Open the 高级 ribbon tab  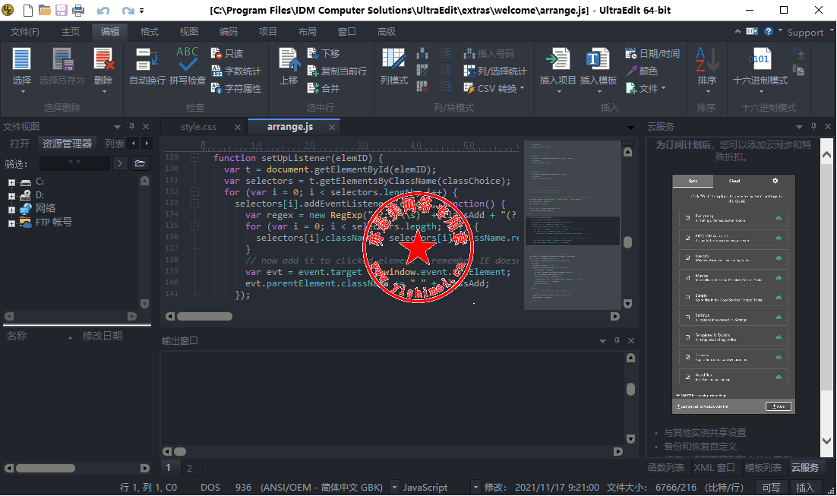click(387, 32)
